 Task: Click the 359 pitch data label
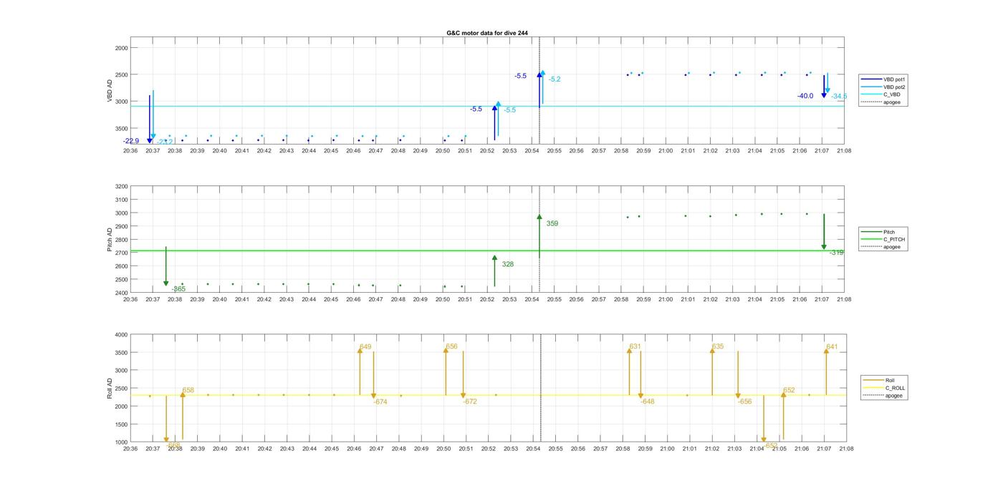tap(552, 224)
